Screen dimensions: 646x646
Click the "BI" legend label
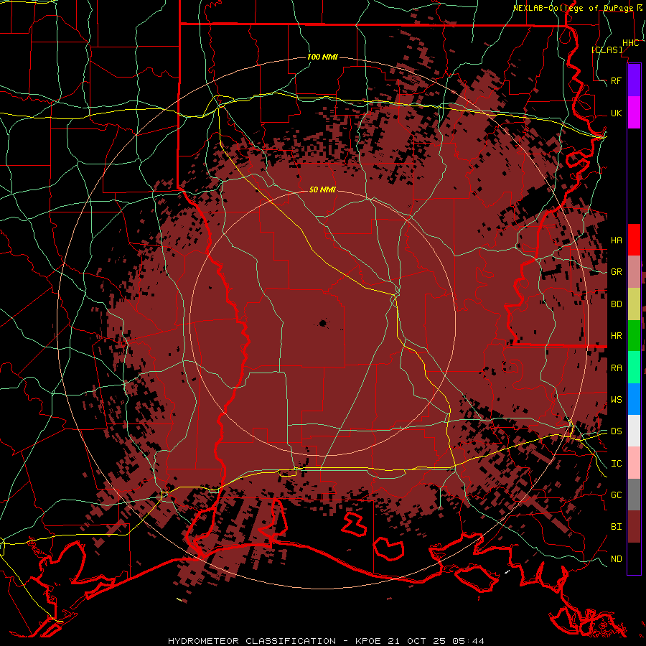(616, 527)
